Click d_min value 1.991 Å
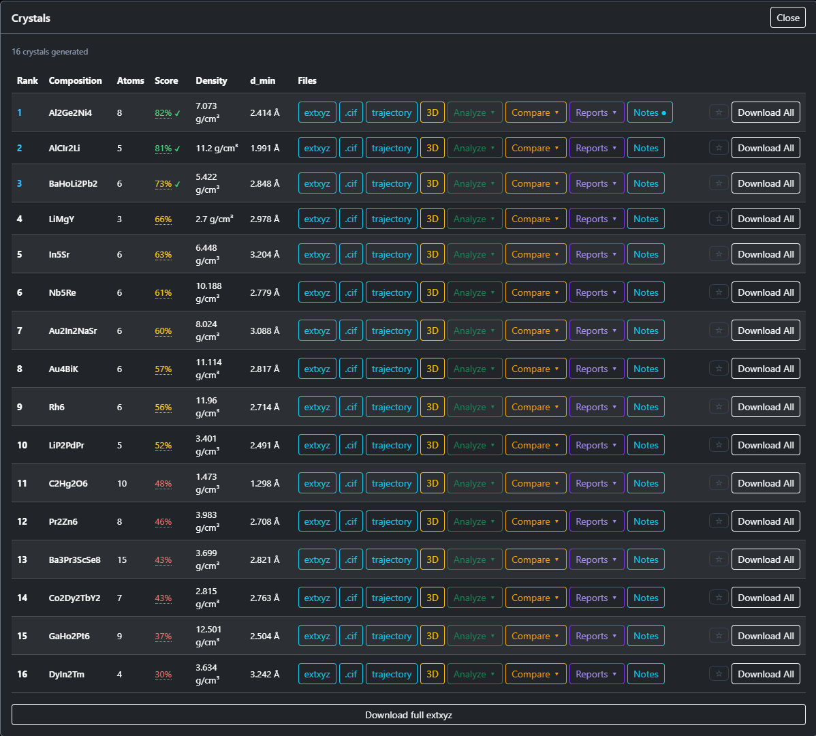The image size is (816, 736). (x=264, y=148)
